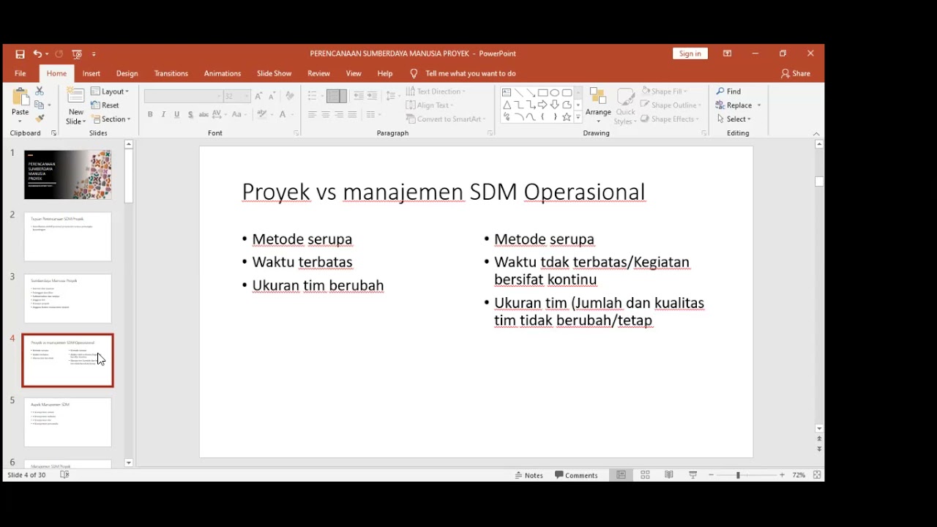Open the Layout dropdown
Screen dimensions: 937x527
coord(110,91)
